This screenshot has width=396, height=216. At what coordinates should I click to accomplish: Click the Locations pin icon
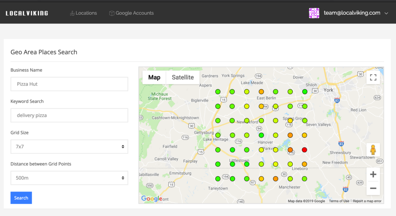point(72,13)
